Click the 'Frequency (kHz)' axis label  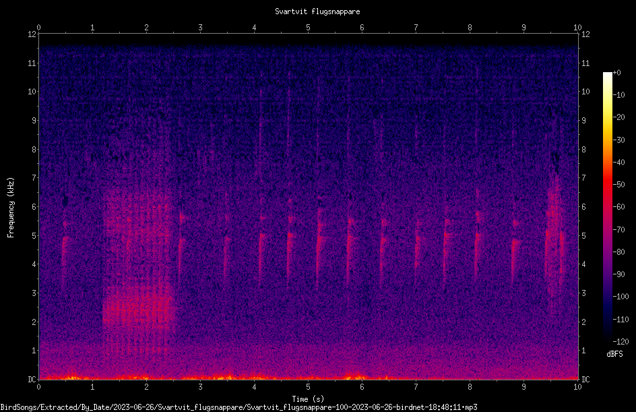11,208
